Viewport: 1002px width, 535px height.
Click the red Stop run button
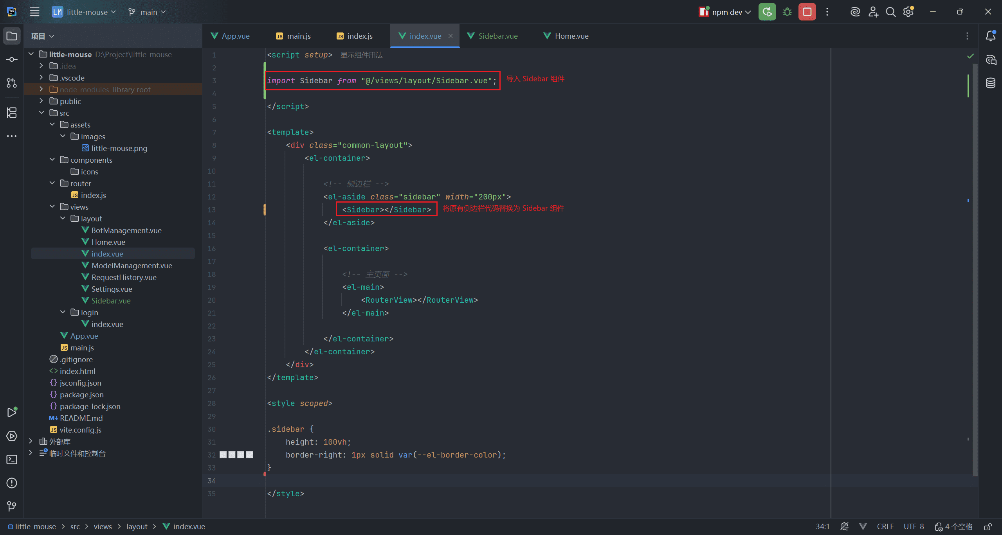(x=807, y=12)
